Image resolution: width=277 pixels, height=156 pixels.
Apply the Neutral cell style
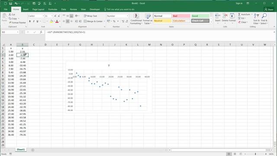162,21
